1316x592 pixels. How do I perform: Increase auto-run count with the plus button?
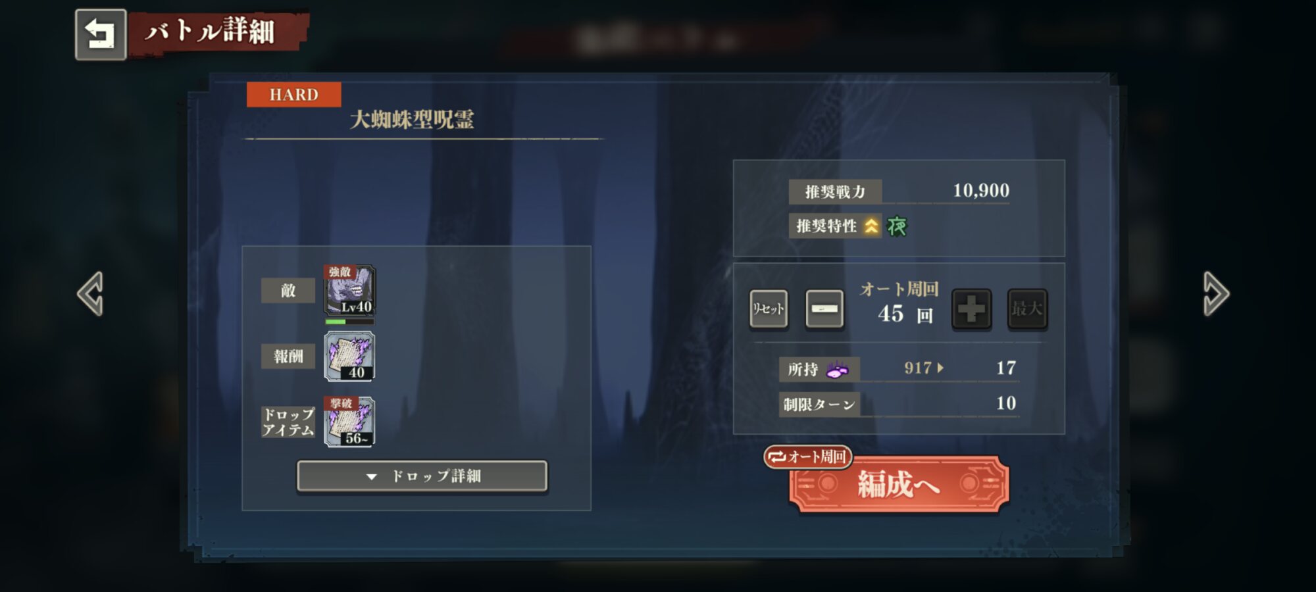971,308
